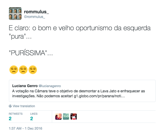Click the @rommulus_ handle
This screenshot has height=133, width=165.
(35, 17)
